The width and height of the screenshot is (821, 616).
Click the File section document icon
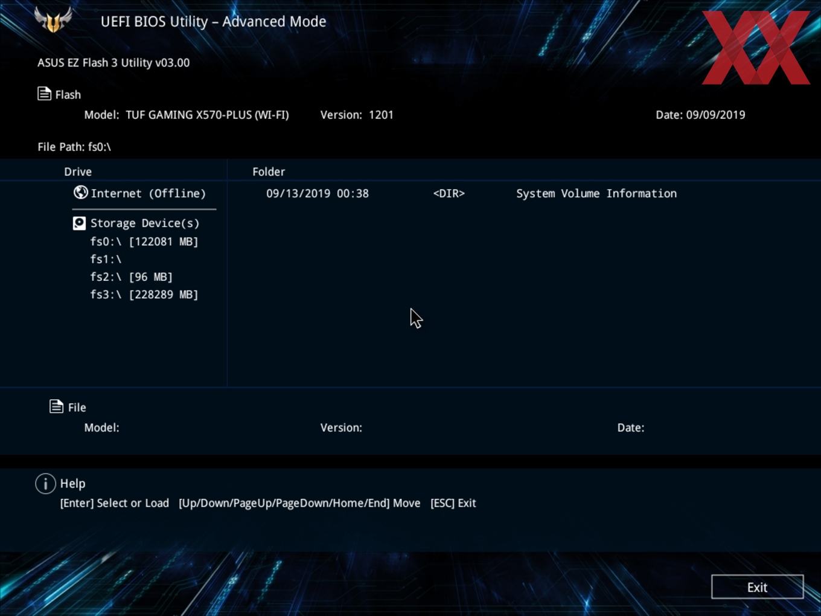tap(56, 406)
